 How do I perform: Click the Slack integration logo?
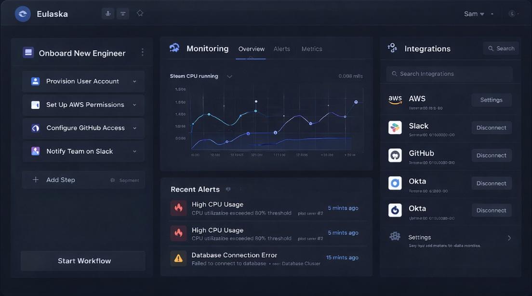point(395,128)
